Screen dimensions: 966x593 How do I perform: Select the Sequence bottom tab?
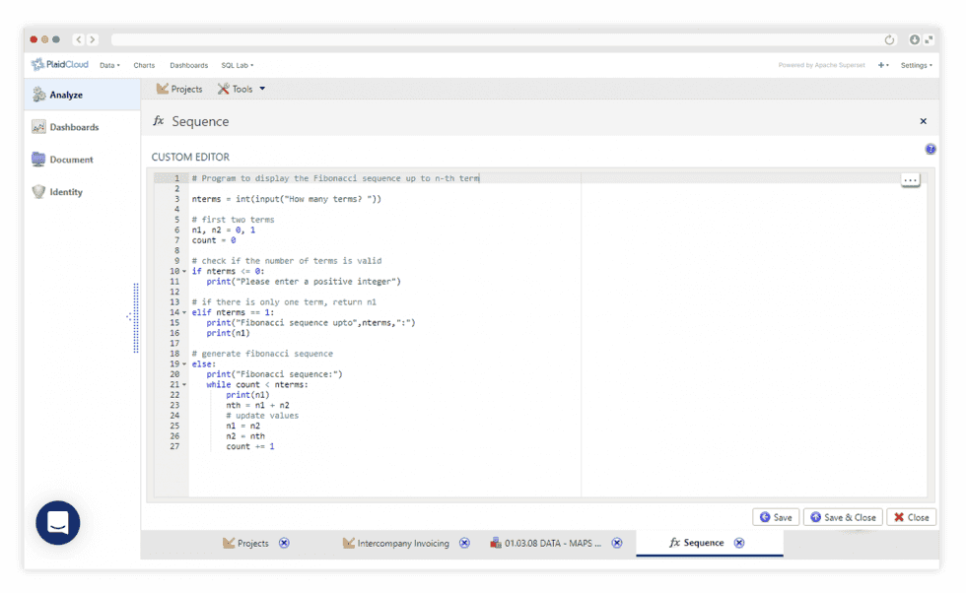tap(697, 543)
